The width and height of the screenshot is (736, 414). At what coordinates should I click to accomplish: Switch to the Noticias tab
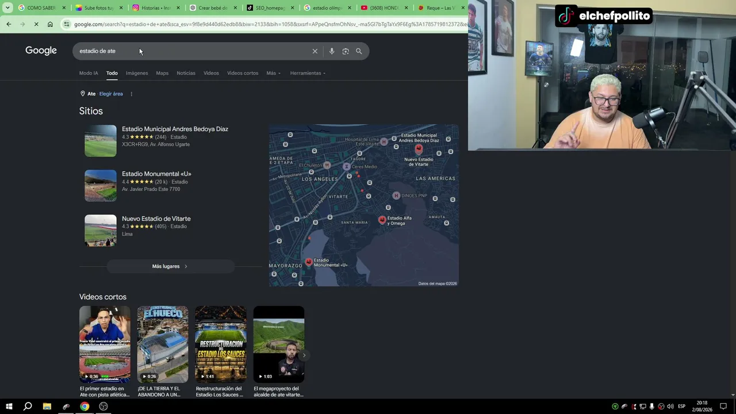click(x=186, y=73)
